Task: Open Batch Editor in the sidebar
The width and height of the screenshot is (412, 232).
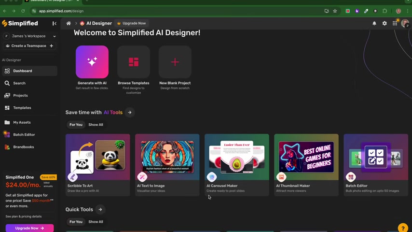Action: (x=24, y=134)
